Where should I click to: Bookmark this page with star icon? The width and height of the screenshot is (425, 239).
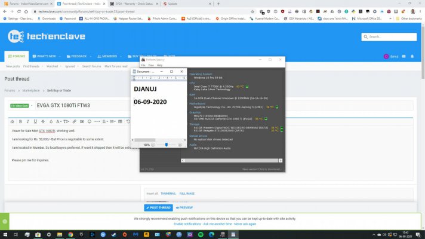(252, 12)
